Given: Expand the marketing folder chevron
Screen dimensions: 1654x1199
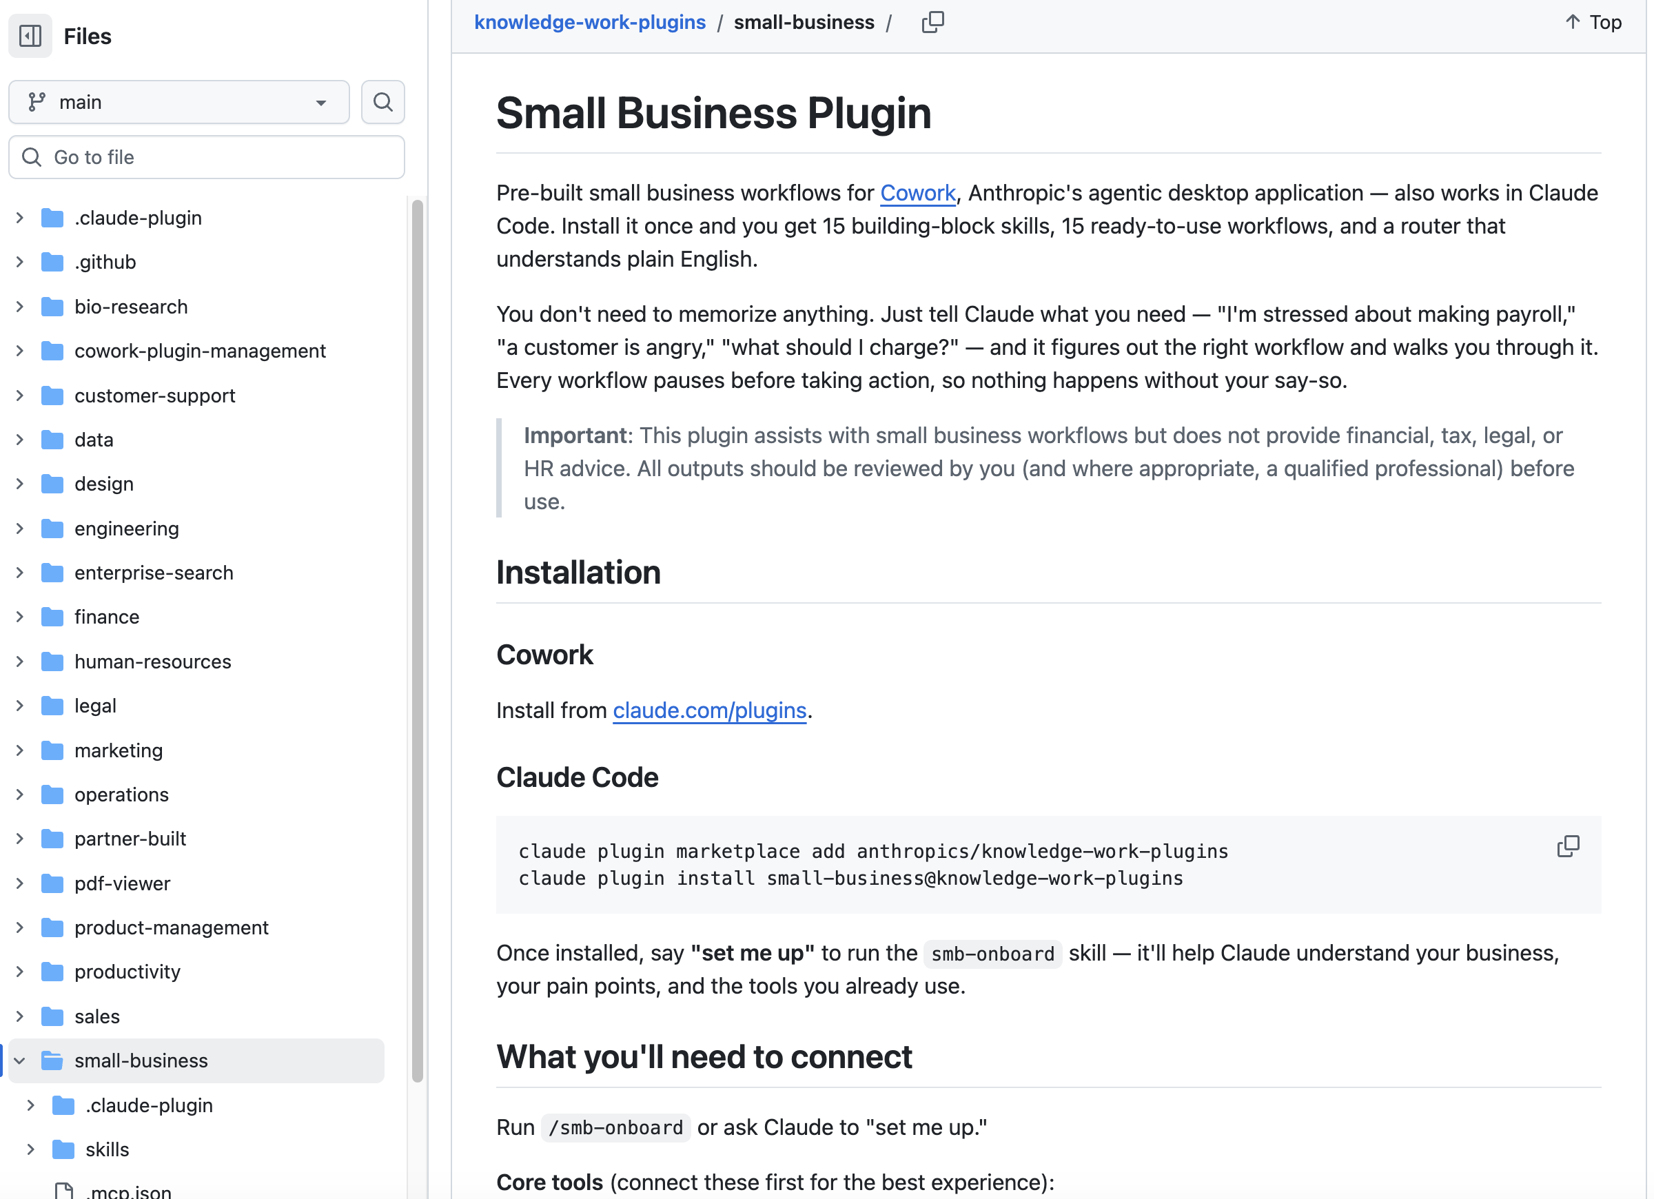Looking at the screenshot, I should (x=21, y=750).
